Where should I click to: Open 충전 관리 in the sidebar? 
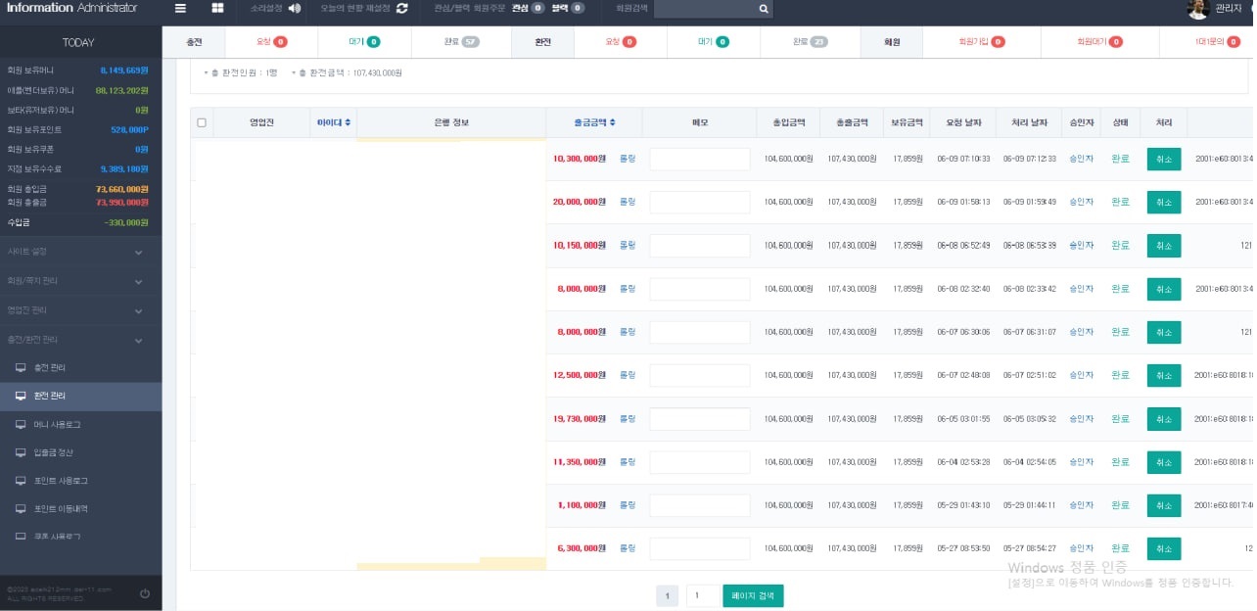pos(49,368)
